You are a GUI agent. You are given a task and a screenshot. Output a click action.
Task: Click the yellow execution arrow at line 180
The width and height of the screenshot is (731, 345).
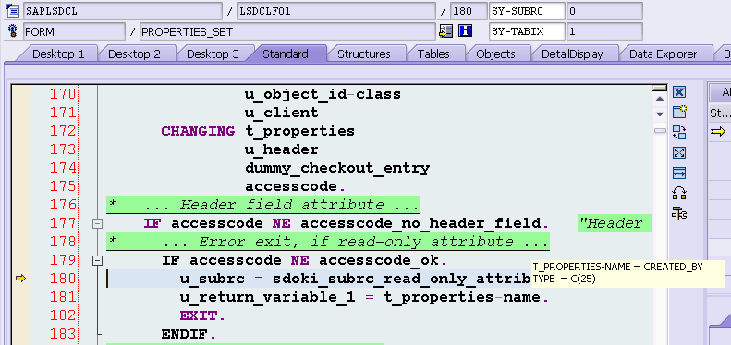pyautogui.click(x=20, y=278)
